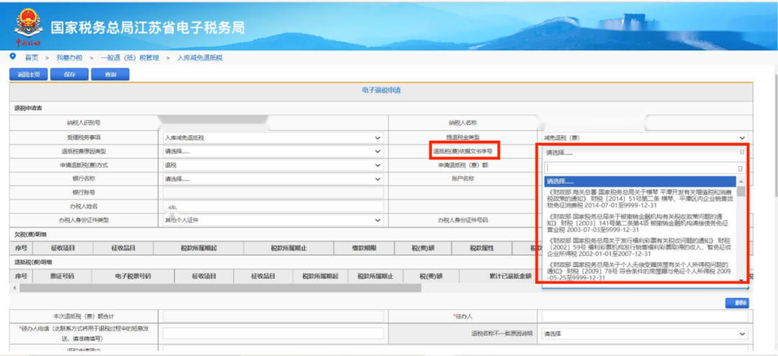Collapse the open 依据文书字号 select box
The width and height of the screenshot is (778, 356).
pyautogui.click(x=645, y=152)
